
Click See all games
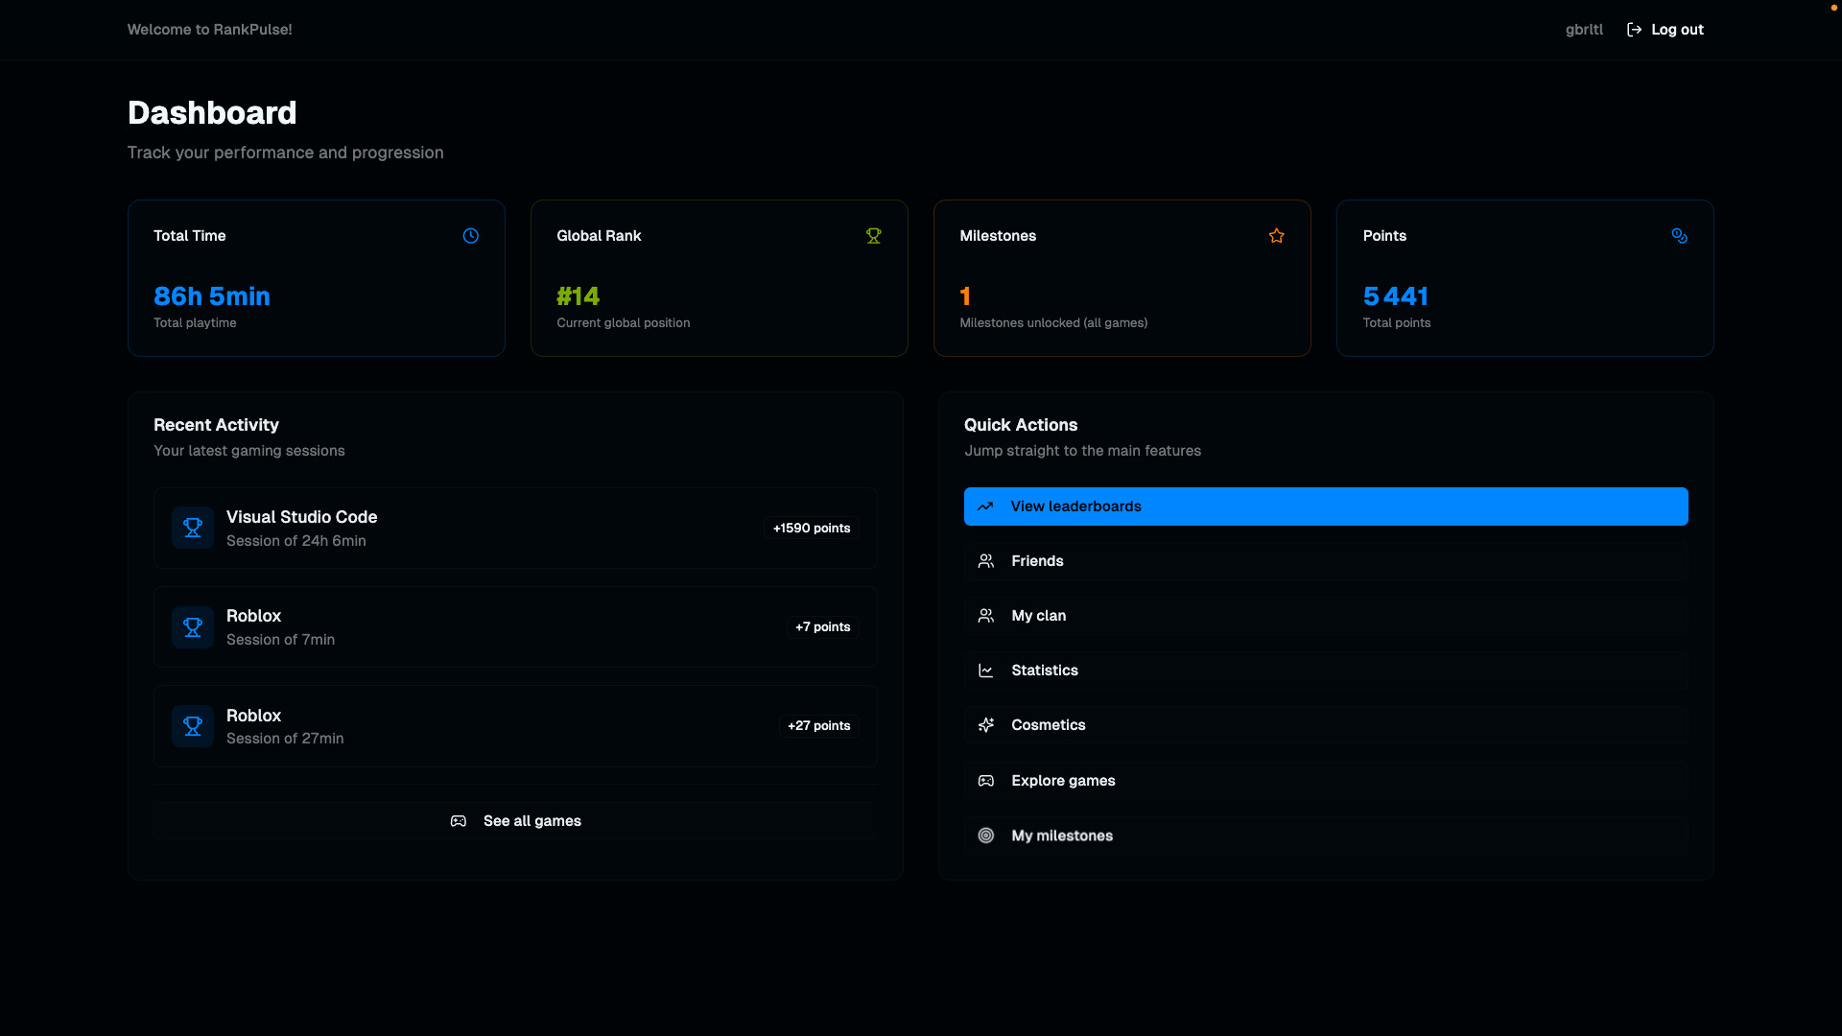(x=515, y=820)
